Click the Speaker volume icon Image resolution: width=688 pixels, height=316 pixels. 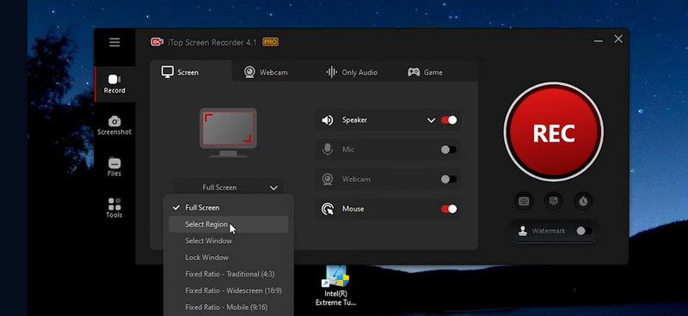tap(328, 120)
